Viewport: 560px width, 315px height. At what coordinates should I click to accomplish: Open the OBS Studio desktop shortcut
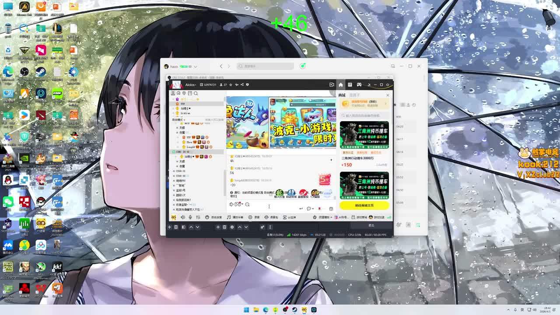click(x=24, y=72)
